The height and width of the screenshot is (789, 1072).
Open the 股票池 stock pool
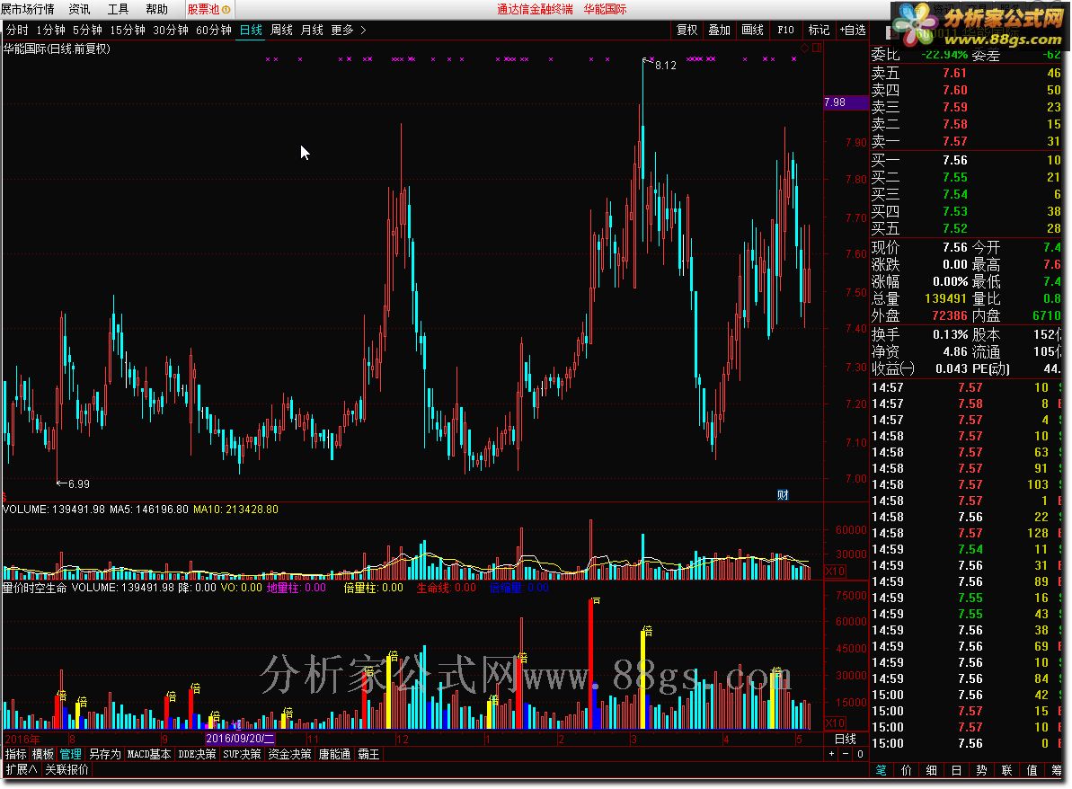click(x=208, y=10)
